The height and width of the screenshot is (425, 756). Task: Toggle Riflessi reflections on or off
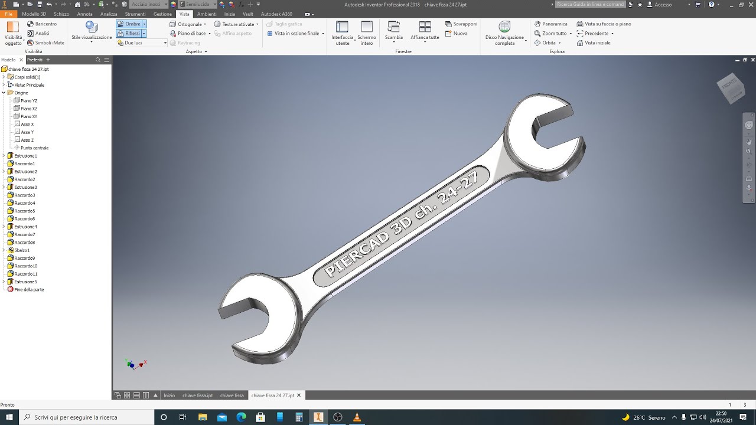click(129, 34)
